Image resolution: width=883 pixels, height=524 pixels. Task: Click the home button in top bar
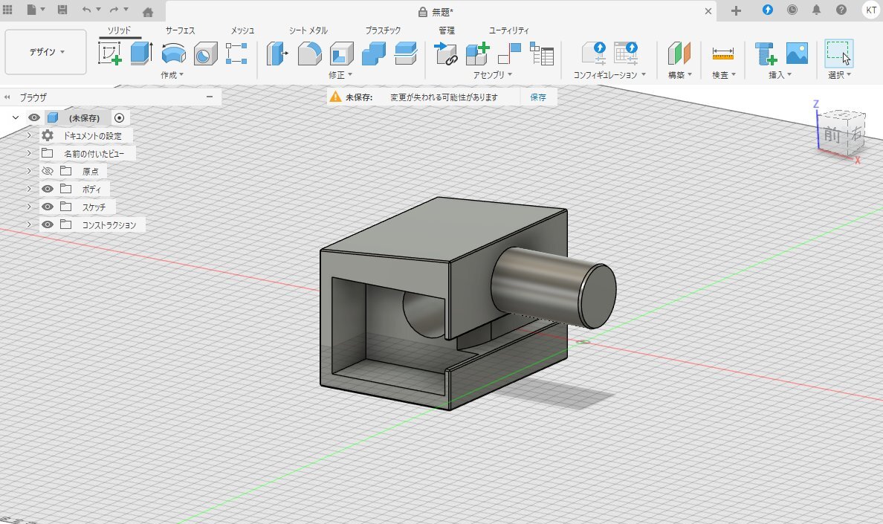point(148,11)
